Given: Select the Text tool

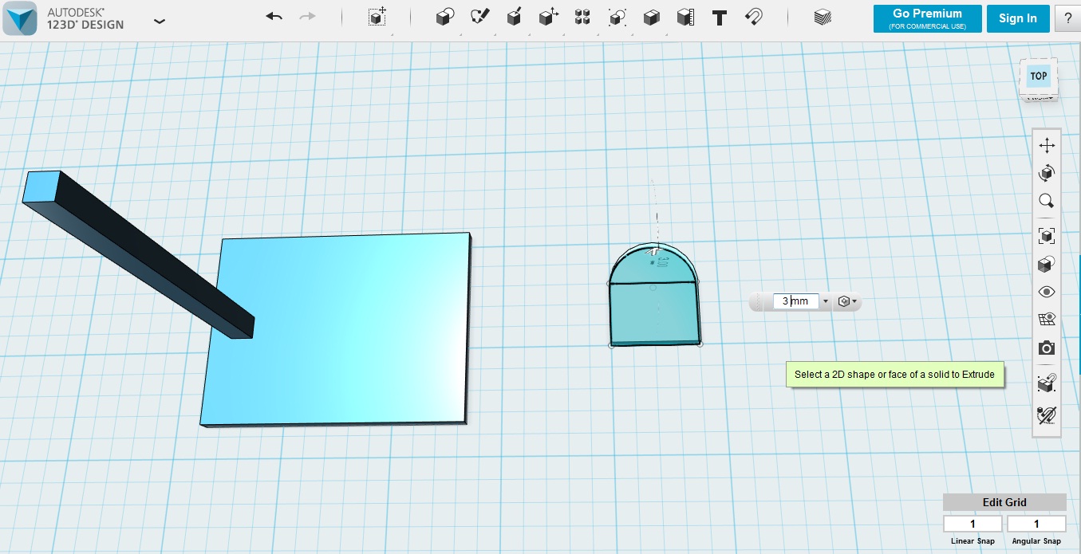Looking at the screenshot, I should (x=719, y=17).
